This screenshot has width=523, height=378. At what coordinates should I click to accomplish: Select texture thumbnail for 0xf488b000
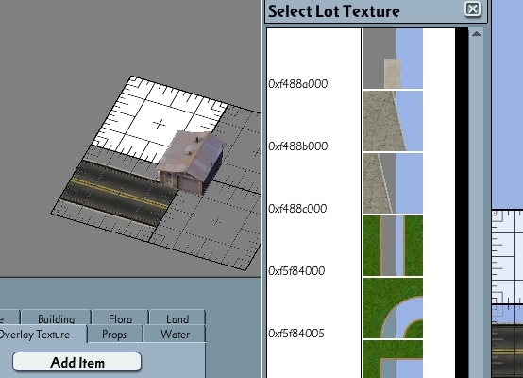tap(393, 121)
